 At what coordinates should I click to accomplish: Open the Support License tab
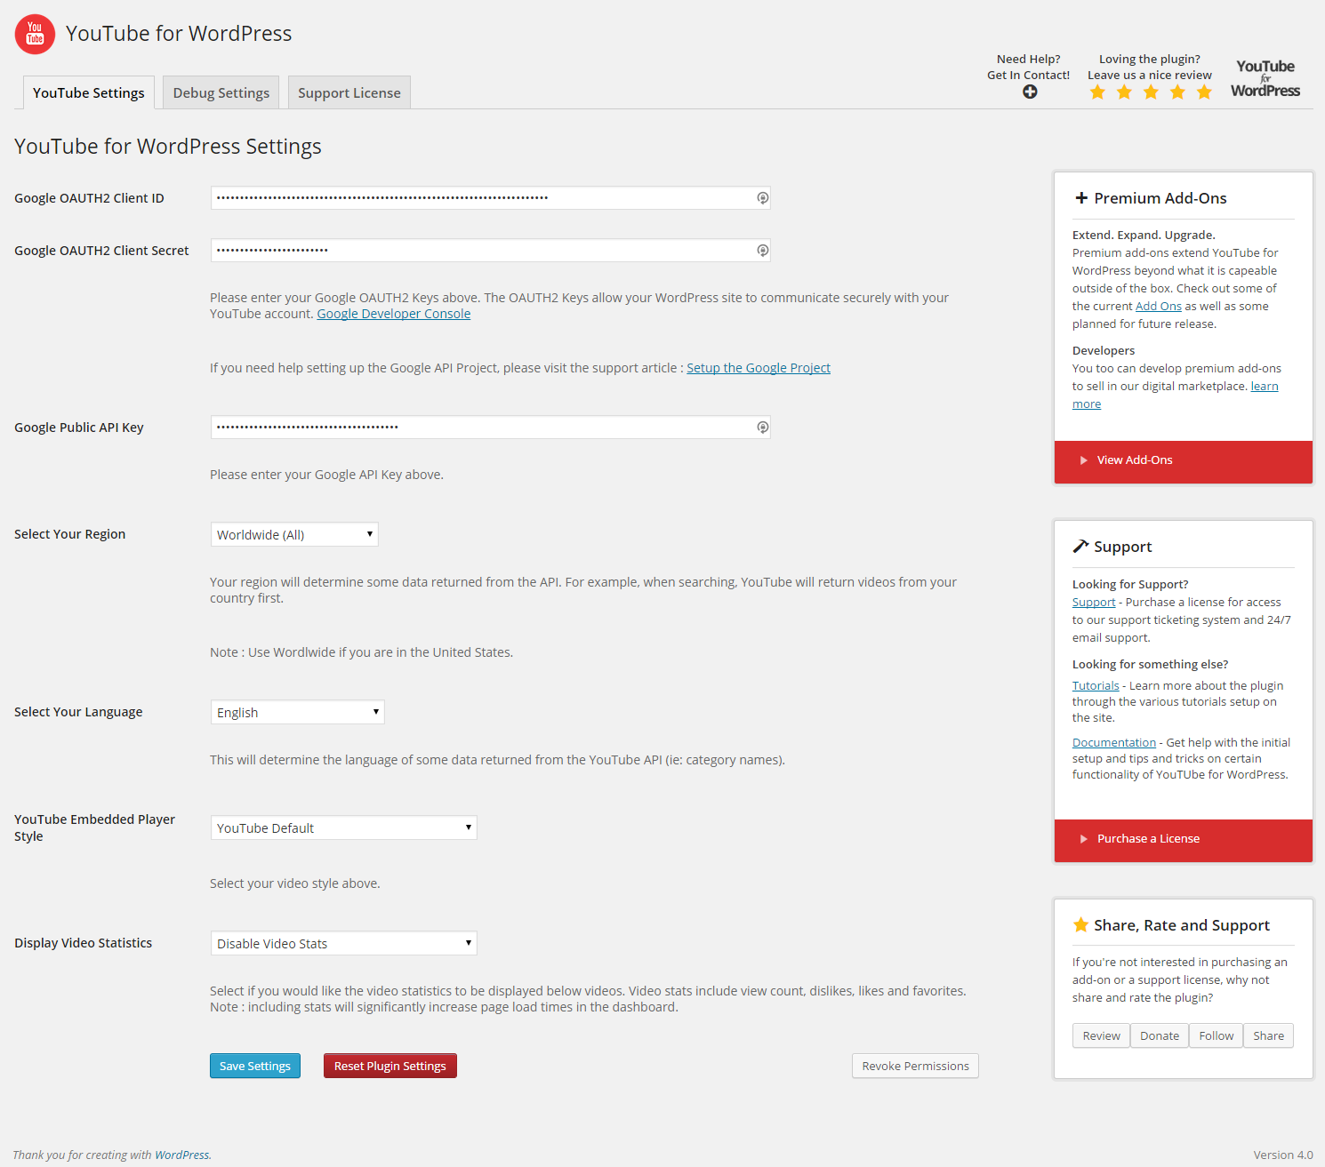349,92
